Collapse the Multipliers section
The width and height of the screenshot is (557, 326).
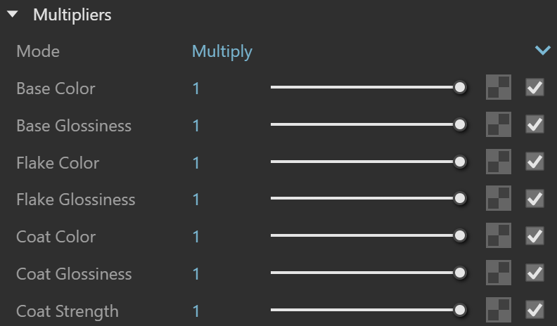(13, 14)
